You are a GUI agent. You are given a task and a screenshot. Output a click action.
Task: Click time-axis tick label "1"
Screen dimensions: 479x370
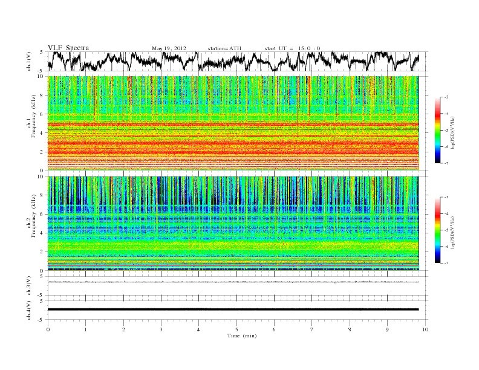click(x=85, y=329)
